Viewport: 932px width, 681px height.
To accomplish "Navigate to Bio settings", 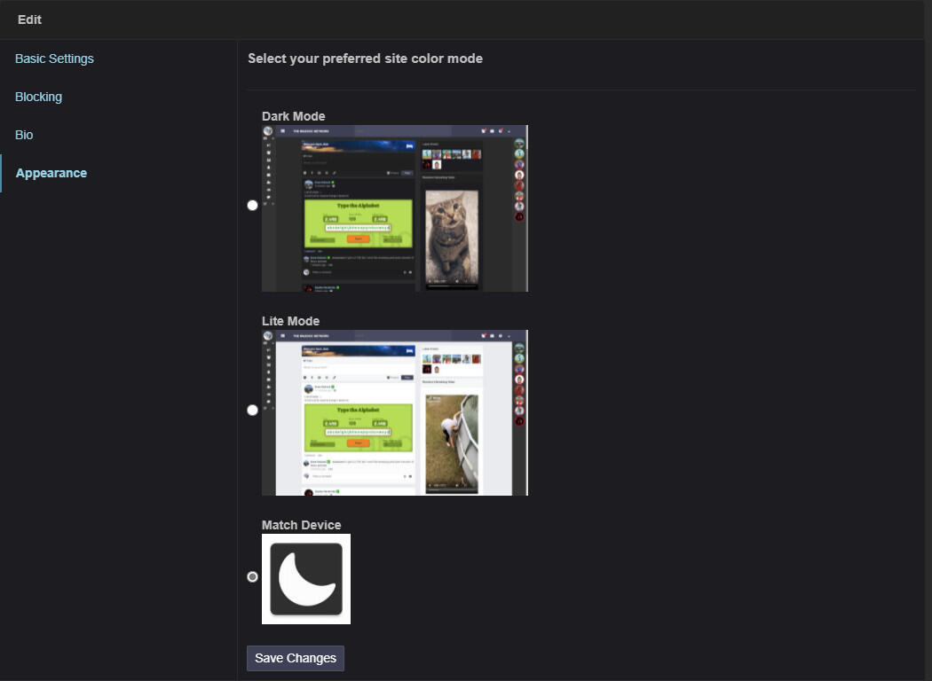I will pyautogui.click(x=23, y=135).
